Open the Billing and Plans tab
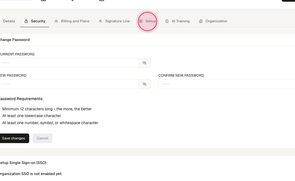The image size is (295, 181). pos(72,21)
